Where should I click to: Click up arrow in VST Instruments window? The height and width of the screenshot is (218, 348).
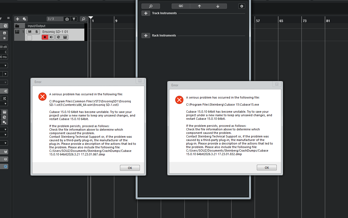199,6
